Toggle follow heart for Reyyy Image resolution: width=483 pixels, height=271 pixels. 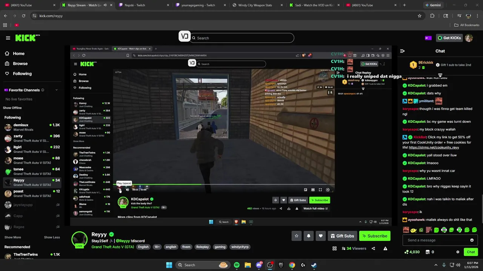point(321,236)
